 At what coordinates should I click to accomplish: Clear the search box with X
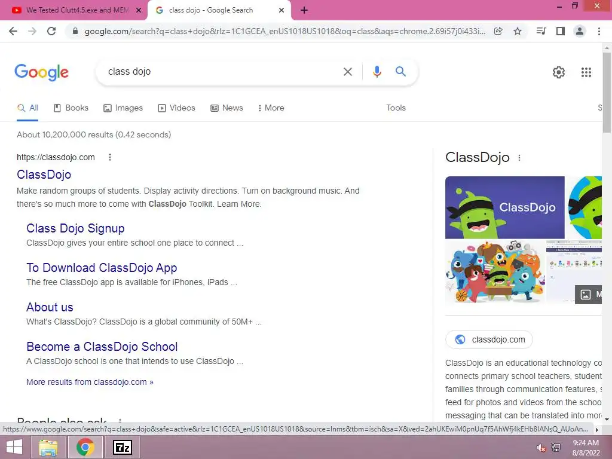347,72
